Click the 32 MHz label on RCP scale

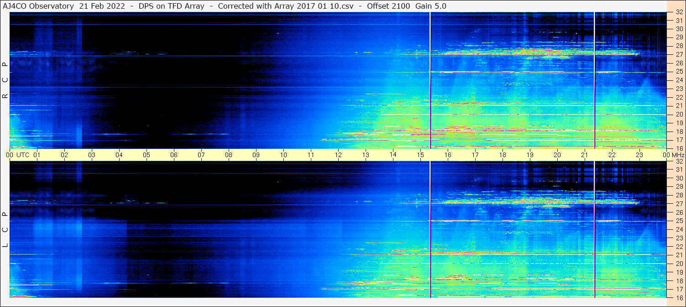pyautogui.click(x=679, y=12)
